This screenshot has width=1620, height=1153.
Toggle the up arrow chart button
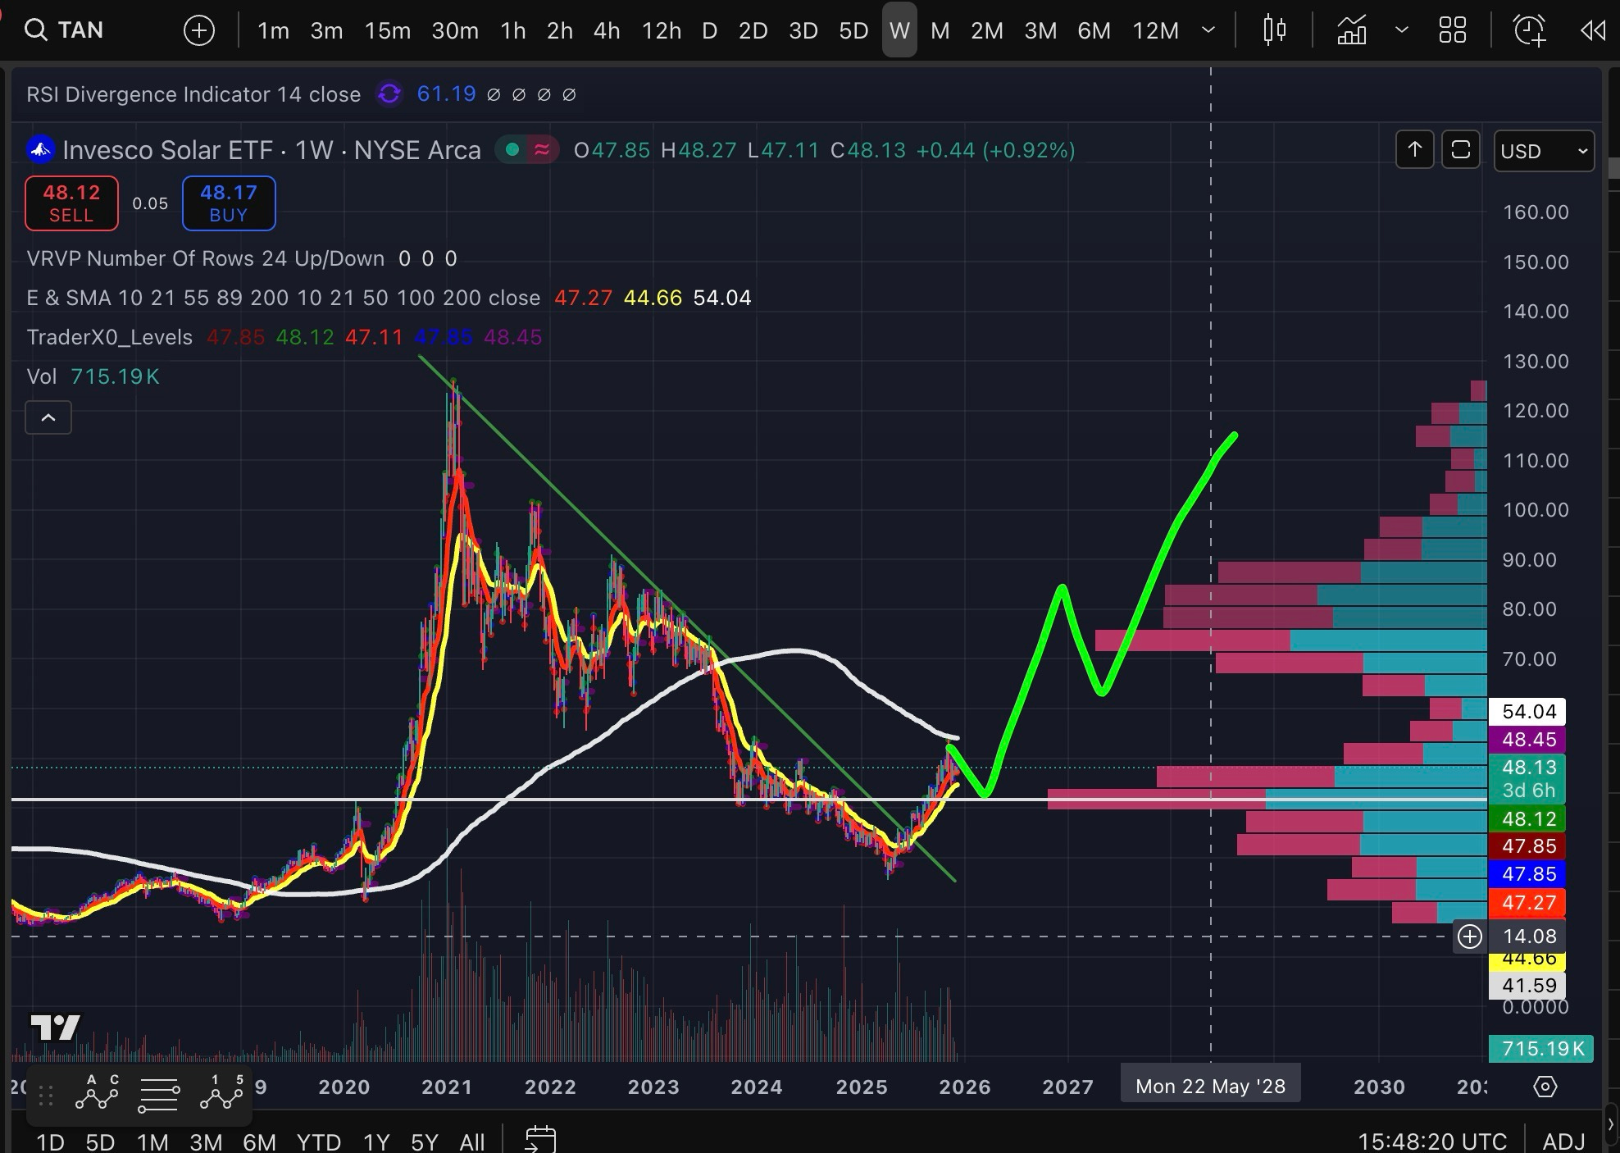click(x=1414, y=150)
